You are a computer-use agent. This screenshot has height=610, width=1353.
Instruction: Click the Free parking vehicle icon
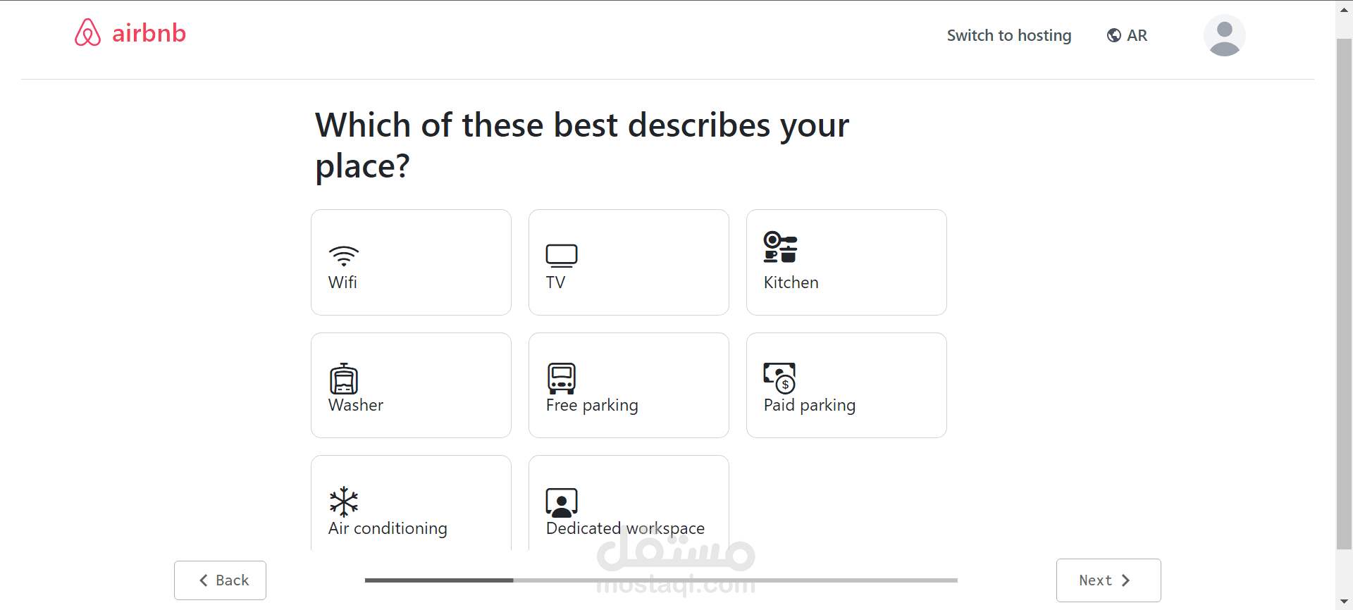click(x=562, y=379)
